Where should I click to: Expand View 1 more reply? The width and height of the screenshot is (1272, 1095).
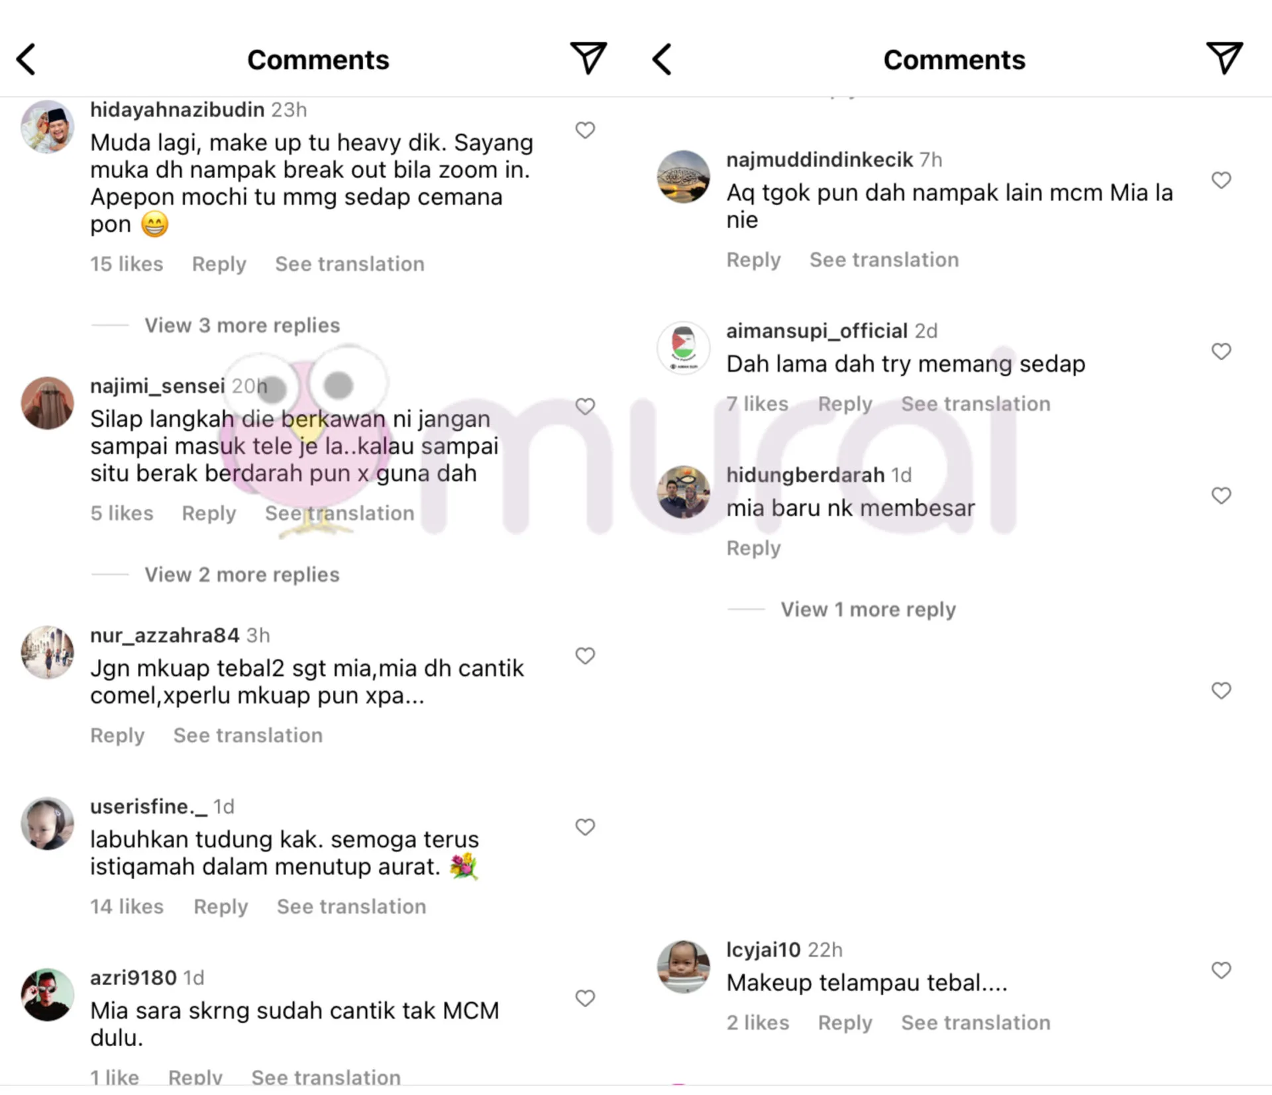[x=868, y=609]
